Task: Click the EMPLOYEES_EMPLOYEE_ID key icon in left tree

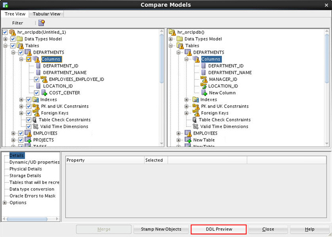Action: tap(44, 79)
